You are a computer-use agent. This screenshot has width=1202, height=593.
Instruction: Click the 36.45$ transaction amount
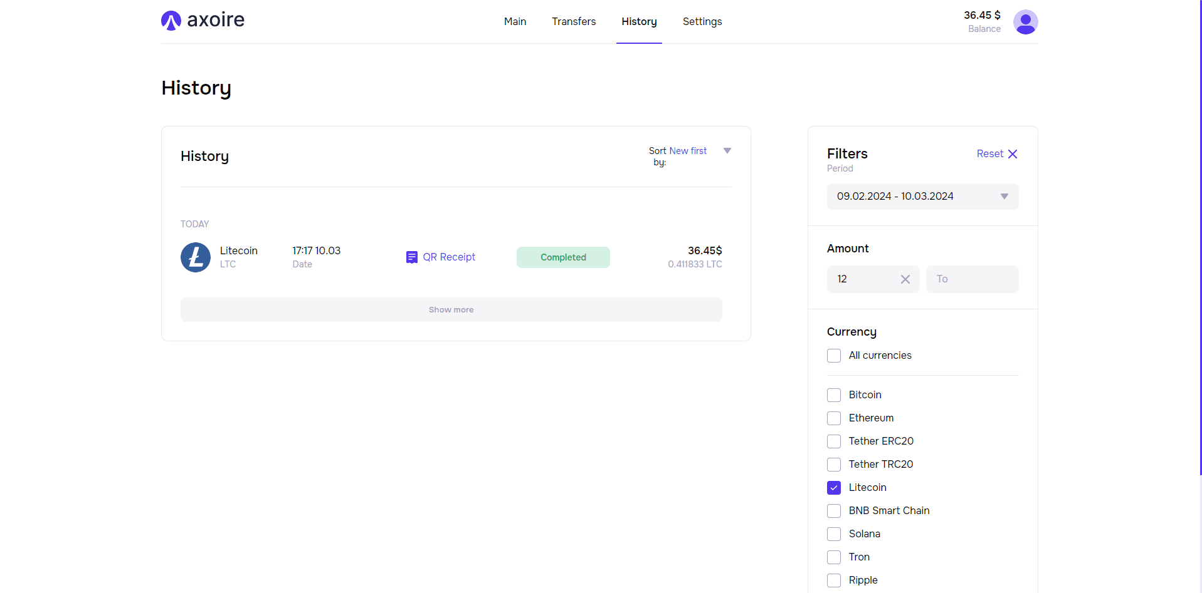(x=705, y=250)
